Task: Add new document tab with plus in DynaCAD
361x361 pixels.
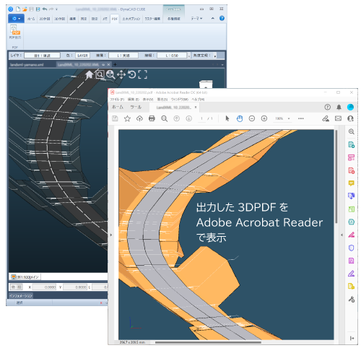Action: click(x=115, y=64)
